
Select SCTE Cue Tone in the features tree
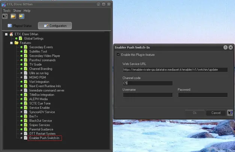(40, 103)
